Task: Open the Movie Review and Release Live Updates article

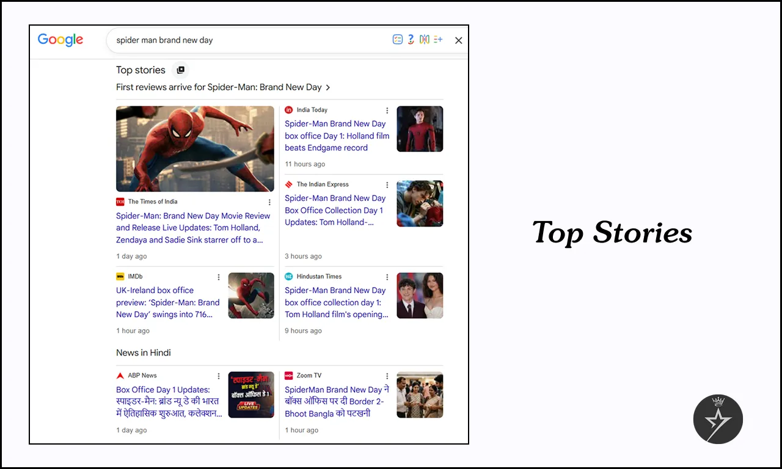Action: pyautogui.click(x=193, y=228)
